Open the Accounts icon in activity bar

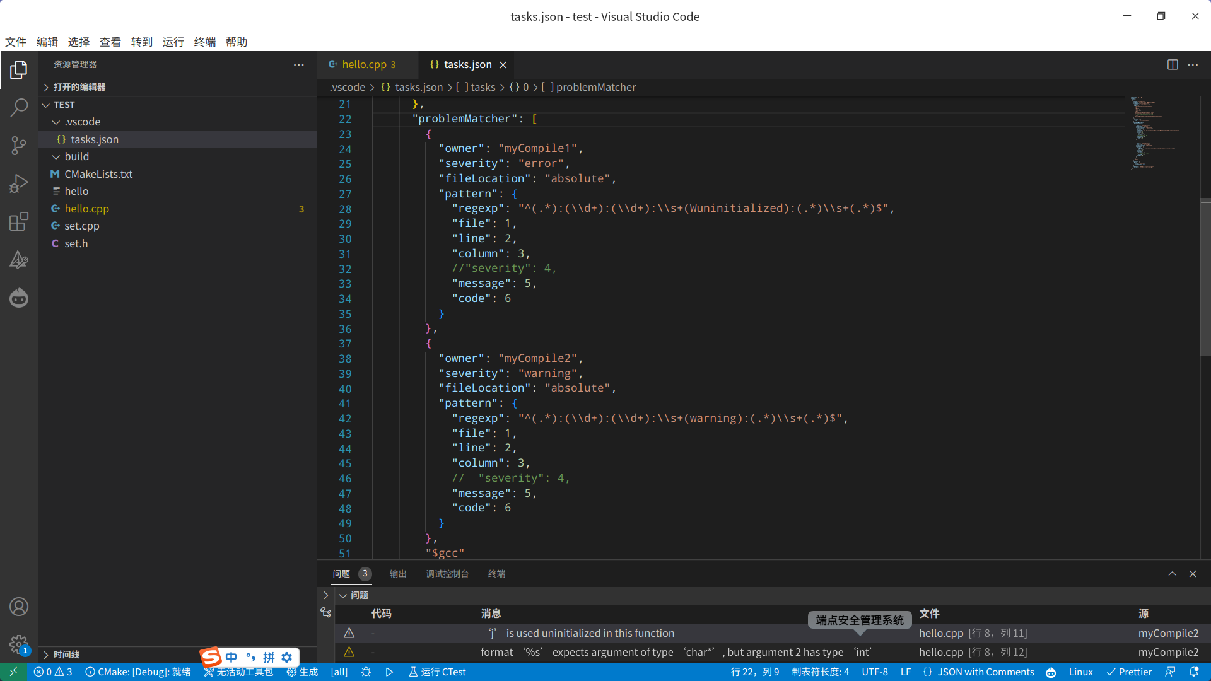19,607
